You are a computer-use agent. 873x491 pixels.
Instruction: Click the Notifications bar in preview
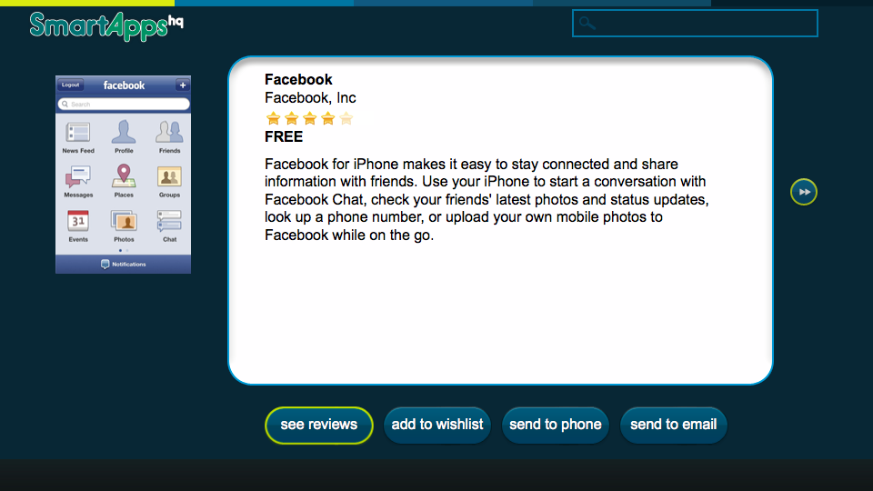pyautogui.click(x=123, y=264)
